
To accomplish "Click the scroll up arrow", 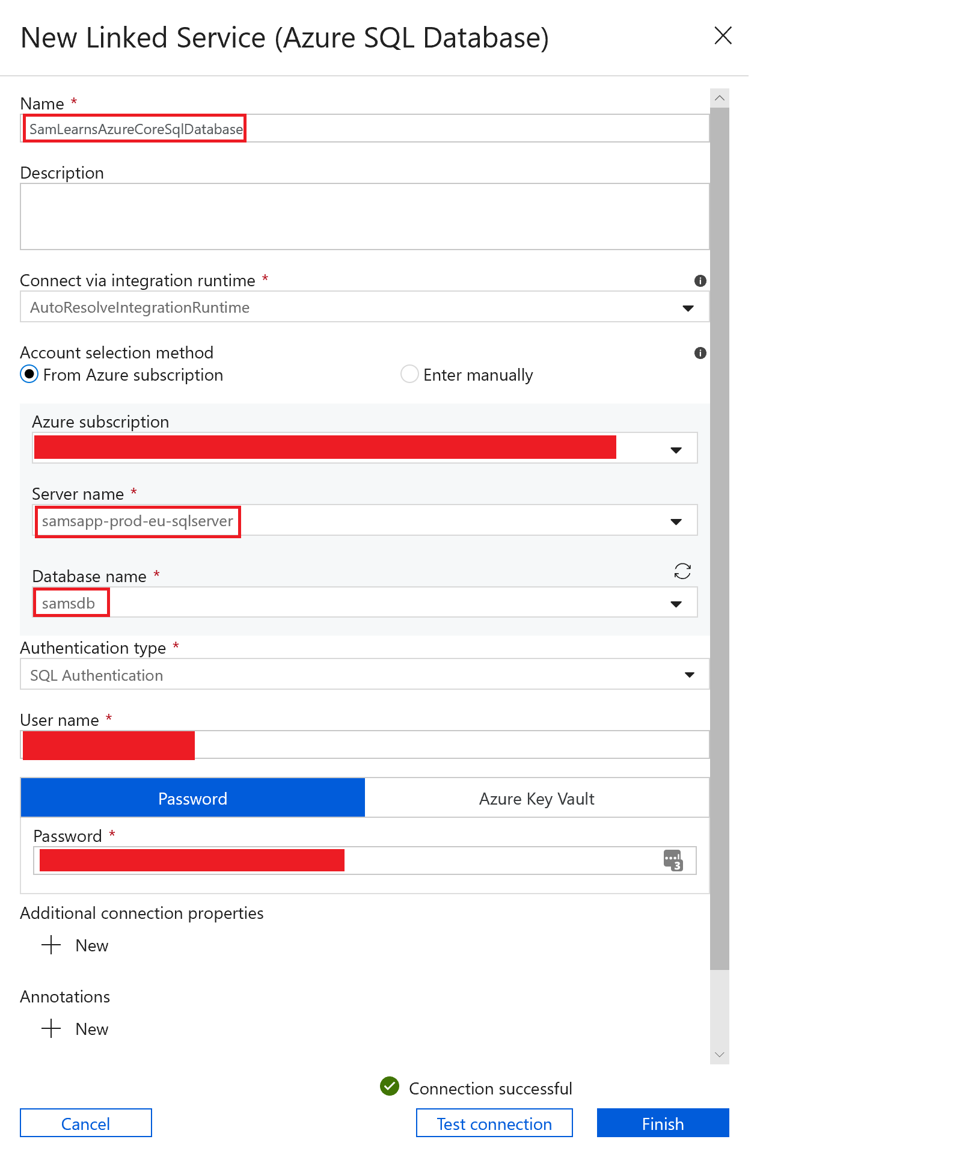I will tap(719, 98).
